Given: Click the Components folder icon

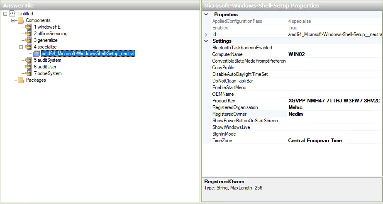Looking at the screenshot, I should tap(20, 20).
